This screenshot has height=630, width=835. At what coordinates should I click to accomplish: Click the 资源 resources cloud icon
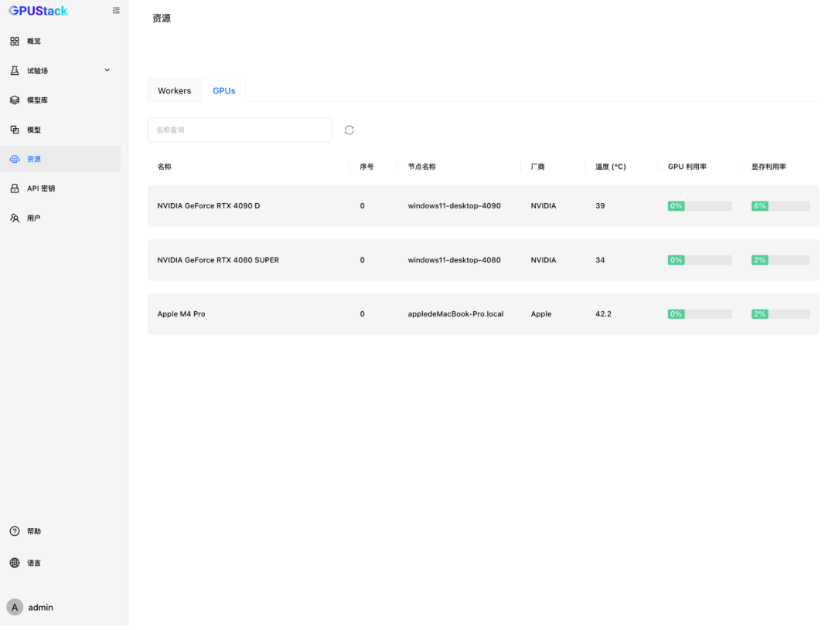click(x=15, y=159)
